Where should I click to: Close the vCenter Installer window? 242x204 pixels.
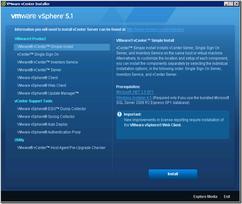coord(236,4)
